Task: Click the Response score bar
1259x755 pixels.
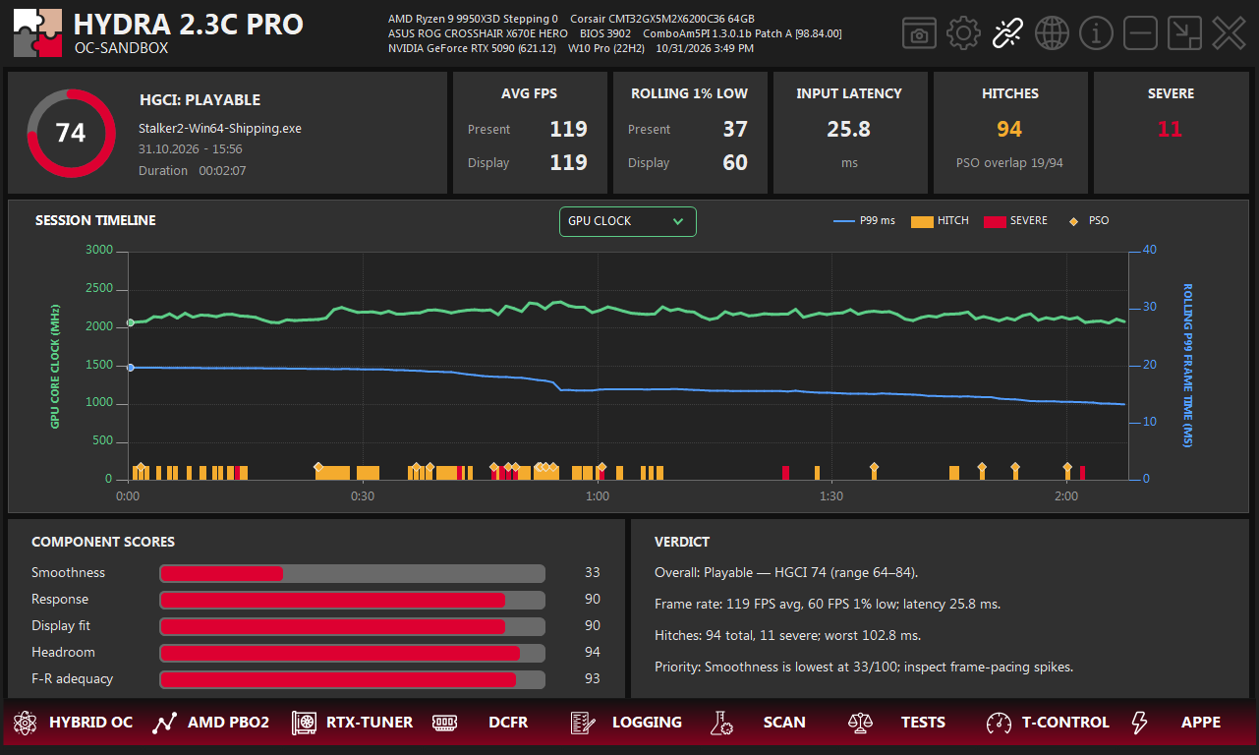Action: click(352, 600)
